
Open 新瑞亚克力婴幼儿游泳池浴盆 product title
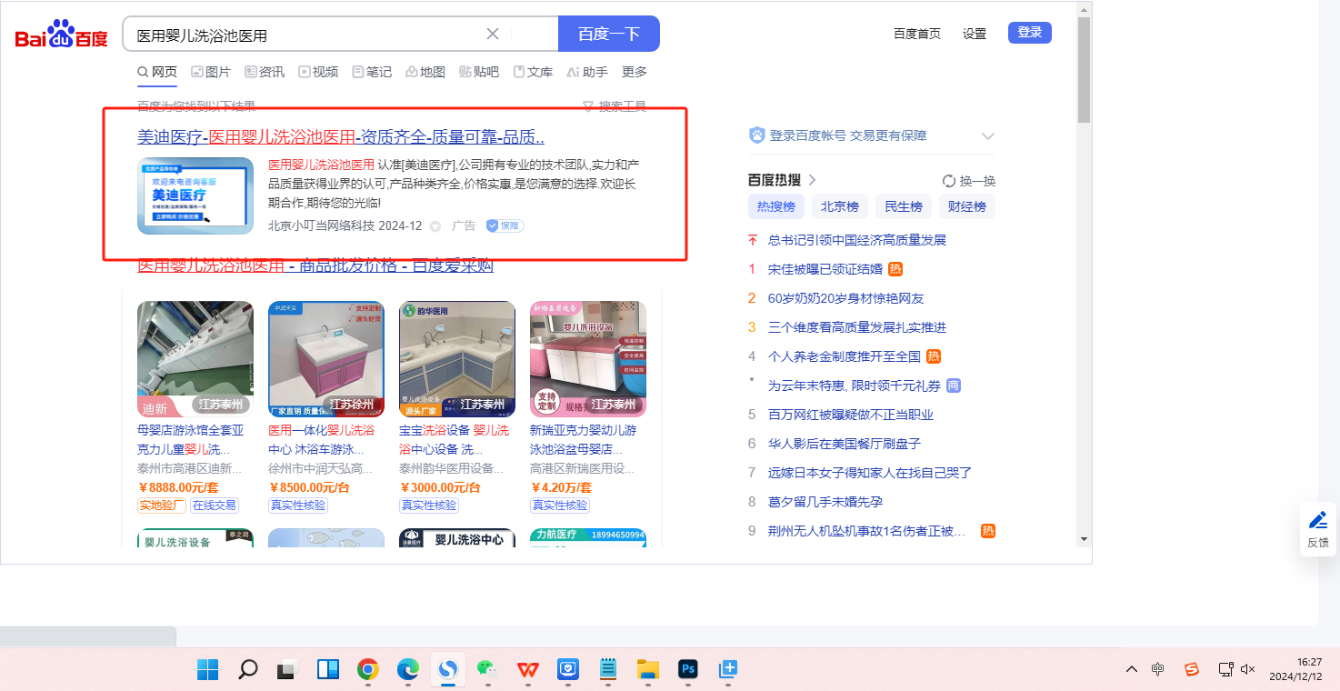pos(584,440)
